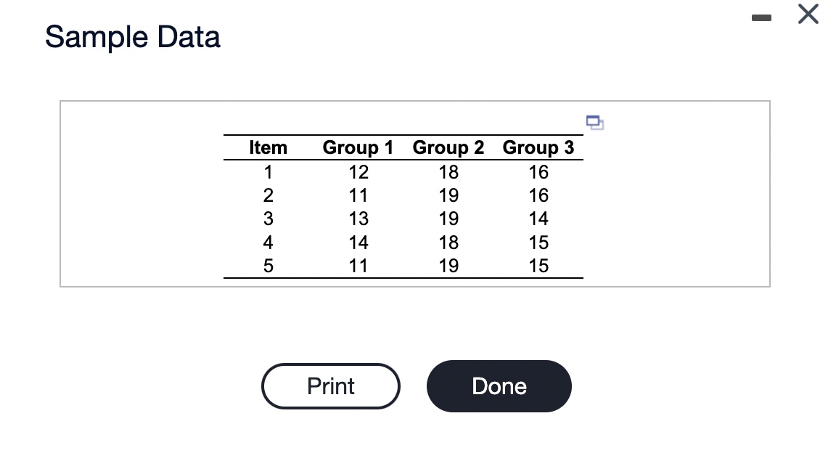Select the value 16 in Group 3 row 1
This screenshot has width=836, height=453.
coord(538,172)
